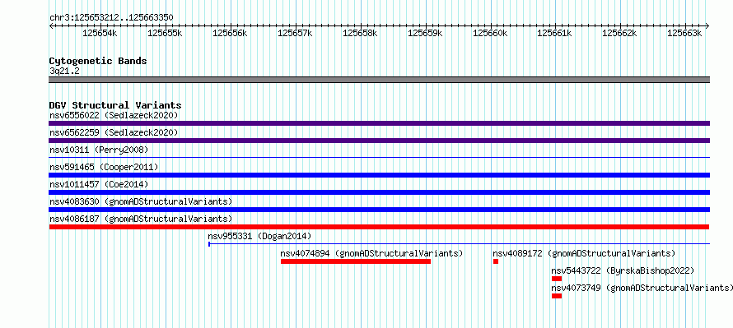733x328 pixels.
Task: Open nsv4089172 gnomAD variant label
Action: [x=585, y=253]
